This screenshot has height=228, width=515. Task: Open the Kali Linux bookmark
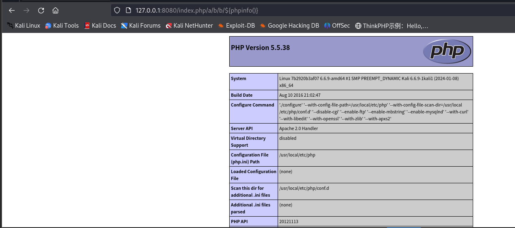[x=24, y=26]
